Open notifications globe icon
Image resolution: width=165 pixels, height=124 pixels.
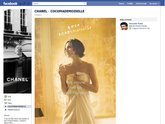(28, 4)
